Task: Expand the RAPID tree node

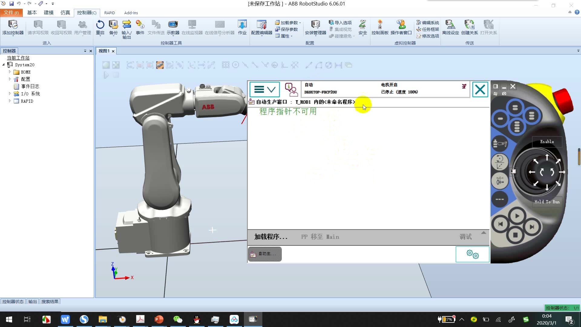Action: click(x=10, y=101)
